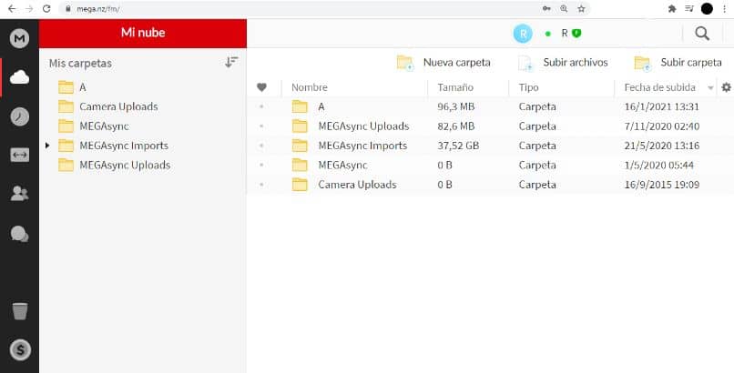
Task: Select folder name A in the file list
Action: (x=321, y=106)
